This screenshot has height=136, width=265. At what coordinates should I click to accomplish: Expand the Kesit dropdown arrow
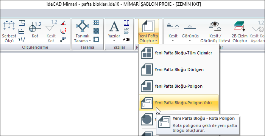point(173,41)
